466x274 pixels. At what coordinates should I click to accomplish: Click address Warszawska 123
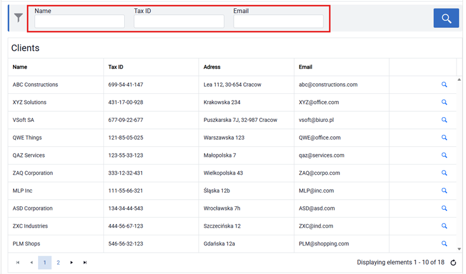(224, 138)
